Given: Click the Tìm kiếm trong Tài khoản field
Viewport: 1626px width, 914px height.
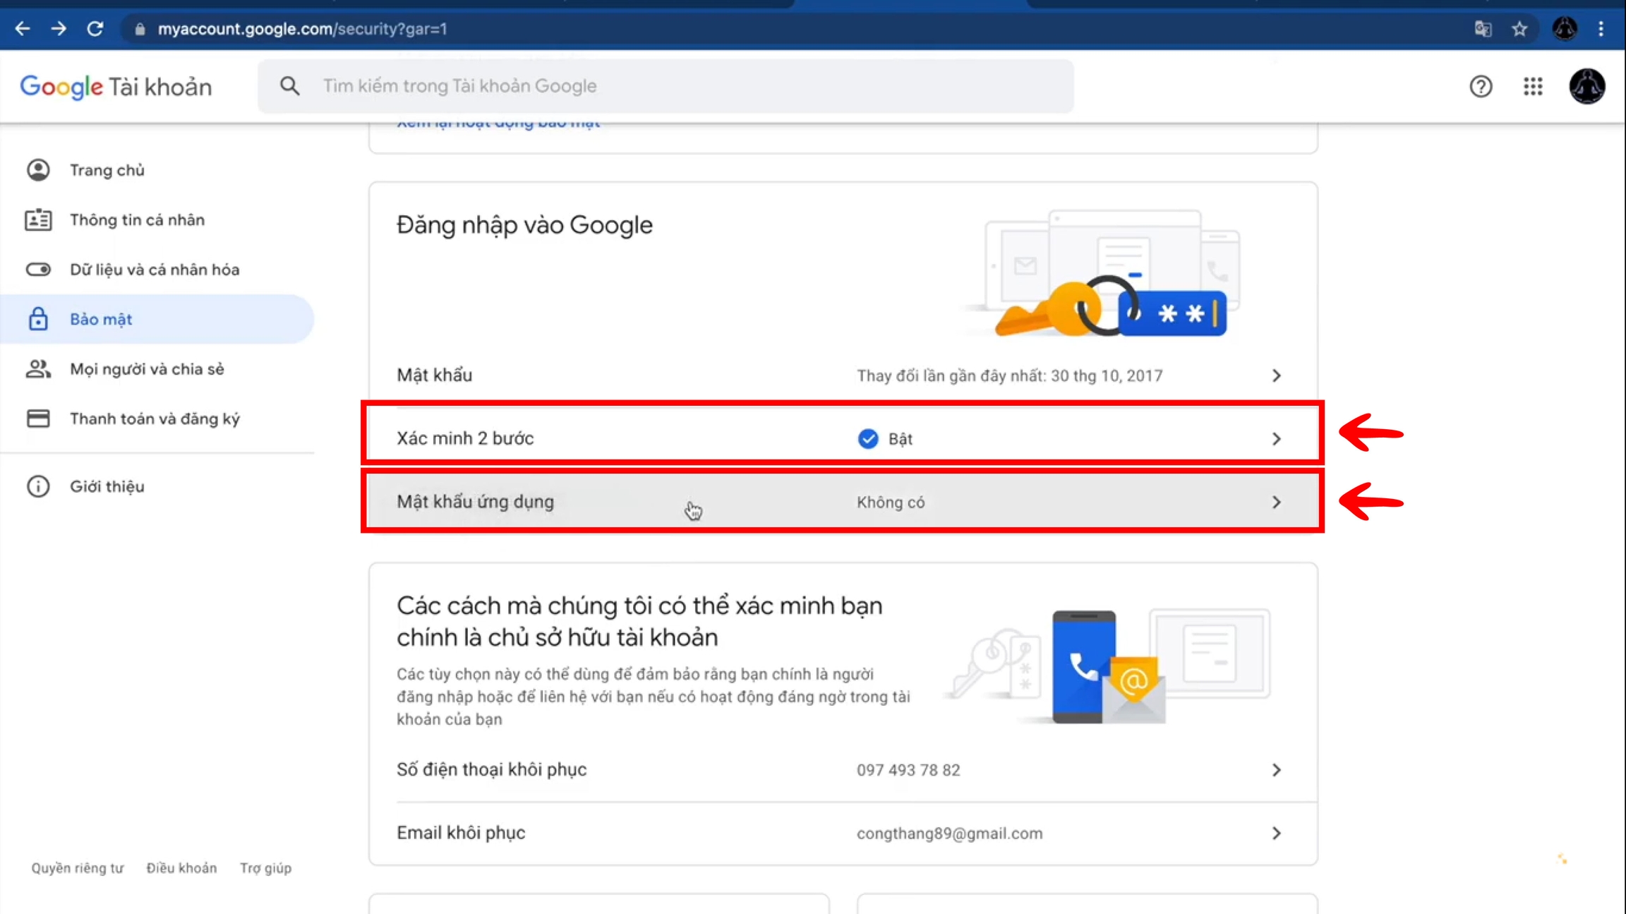Looking at the screenshot, I should coord(677,86).
